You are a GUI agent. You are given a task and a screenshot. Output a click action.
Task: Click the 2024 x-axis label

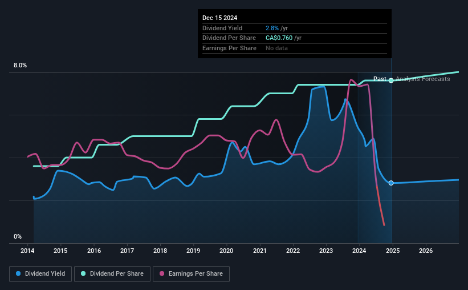(x=359, y=251)
